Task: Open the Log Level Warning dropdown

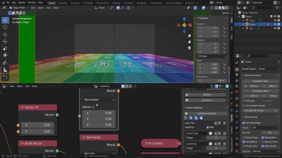Action: 265,151
